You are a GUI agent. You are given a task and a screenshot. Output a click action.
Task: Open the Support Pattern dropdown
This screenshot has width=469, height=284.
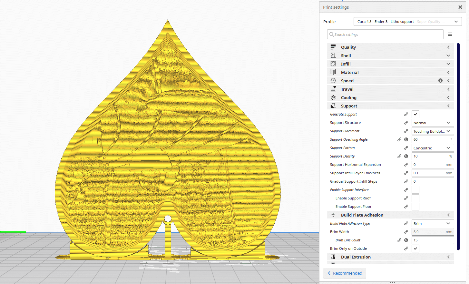click(433, 147)
